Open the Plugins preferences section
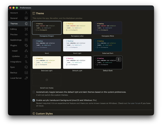162x126 pixels. (x=19, y=45)
